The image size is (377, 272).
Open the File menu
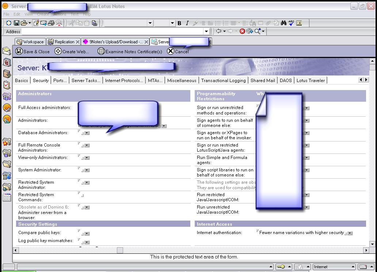6,14
